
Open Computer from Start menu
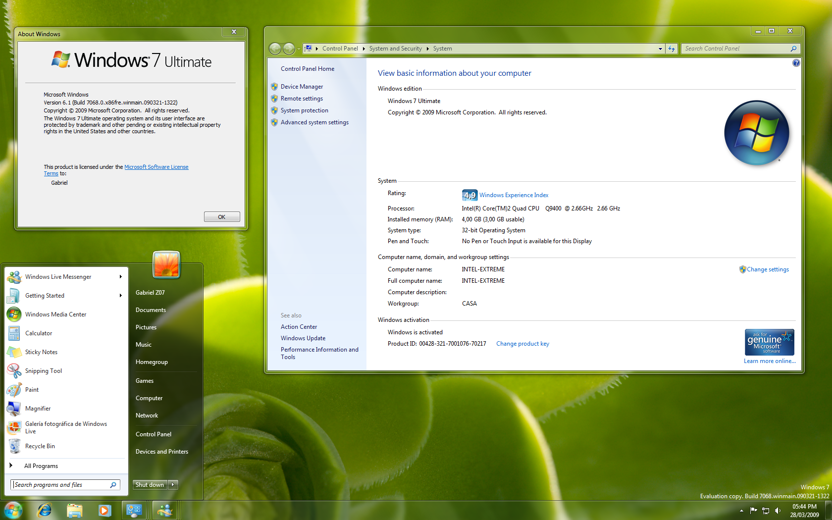(x=149, y=398)
